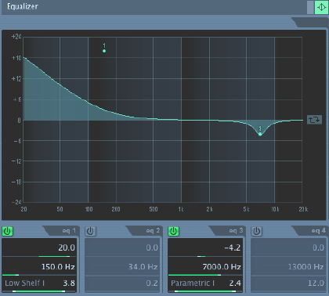This screenshot has width=329, height=296.
Task: Disable the eq 1 band power button
Action: click(x=8, y=231)
